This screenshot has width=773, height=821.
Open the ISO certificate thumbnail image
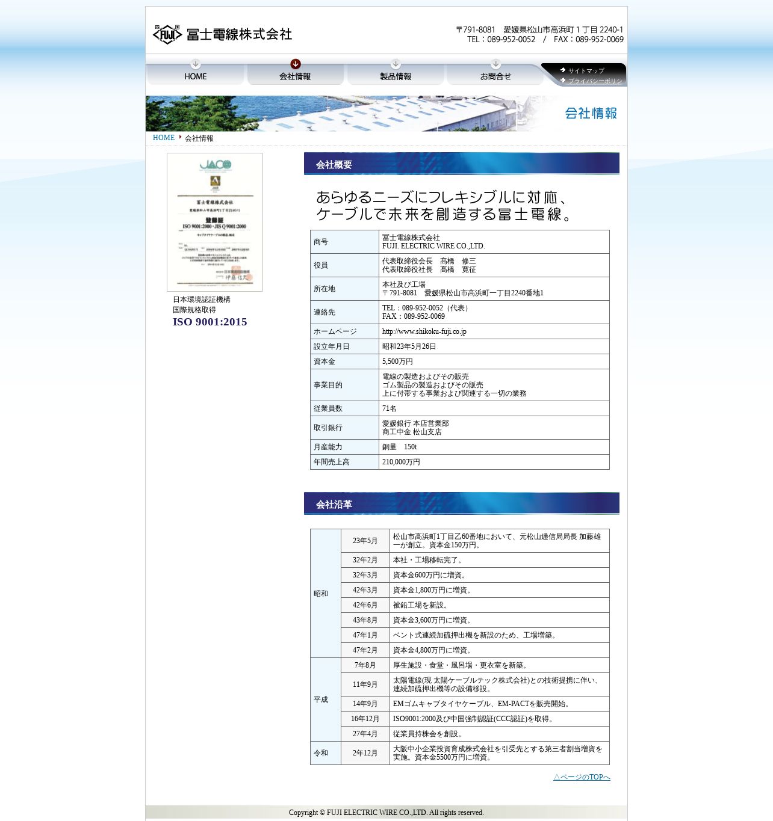tap(215, 222)
